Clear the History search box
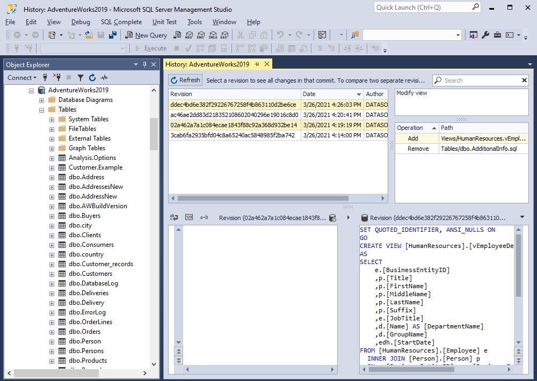Image resolution: width=537 pixels, height=381 pixels. (524, 80)
